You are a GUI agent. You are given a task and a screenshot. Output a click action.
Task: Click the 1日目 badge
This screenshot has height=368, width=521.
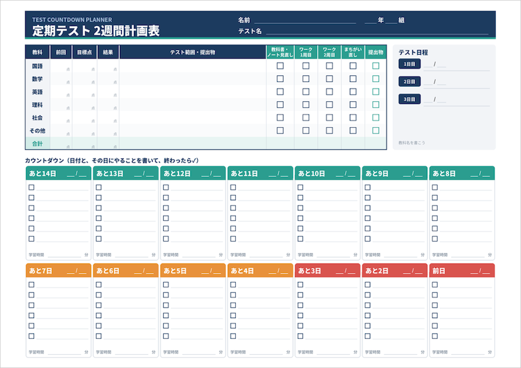(x=409, y=64)
